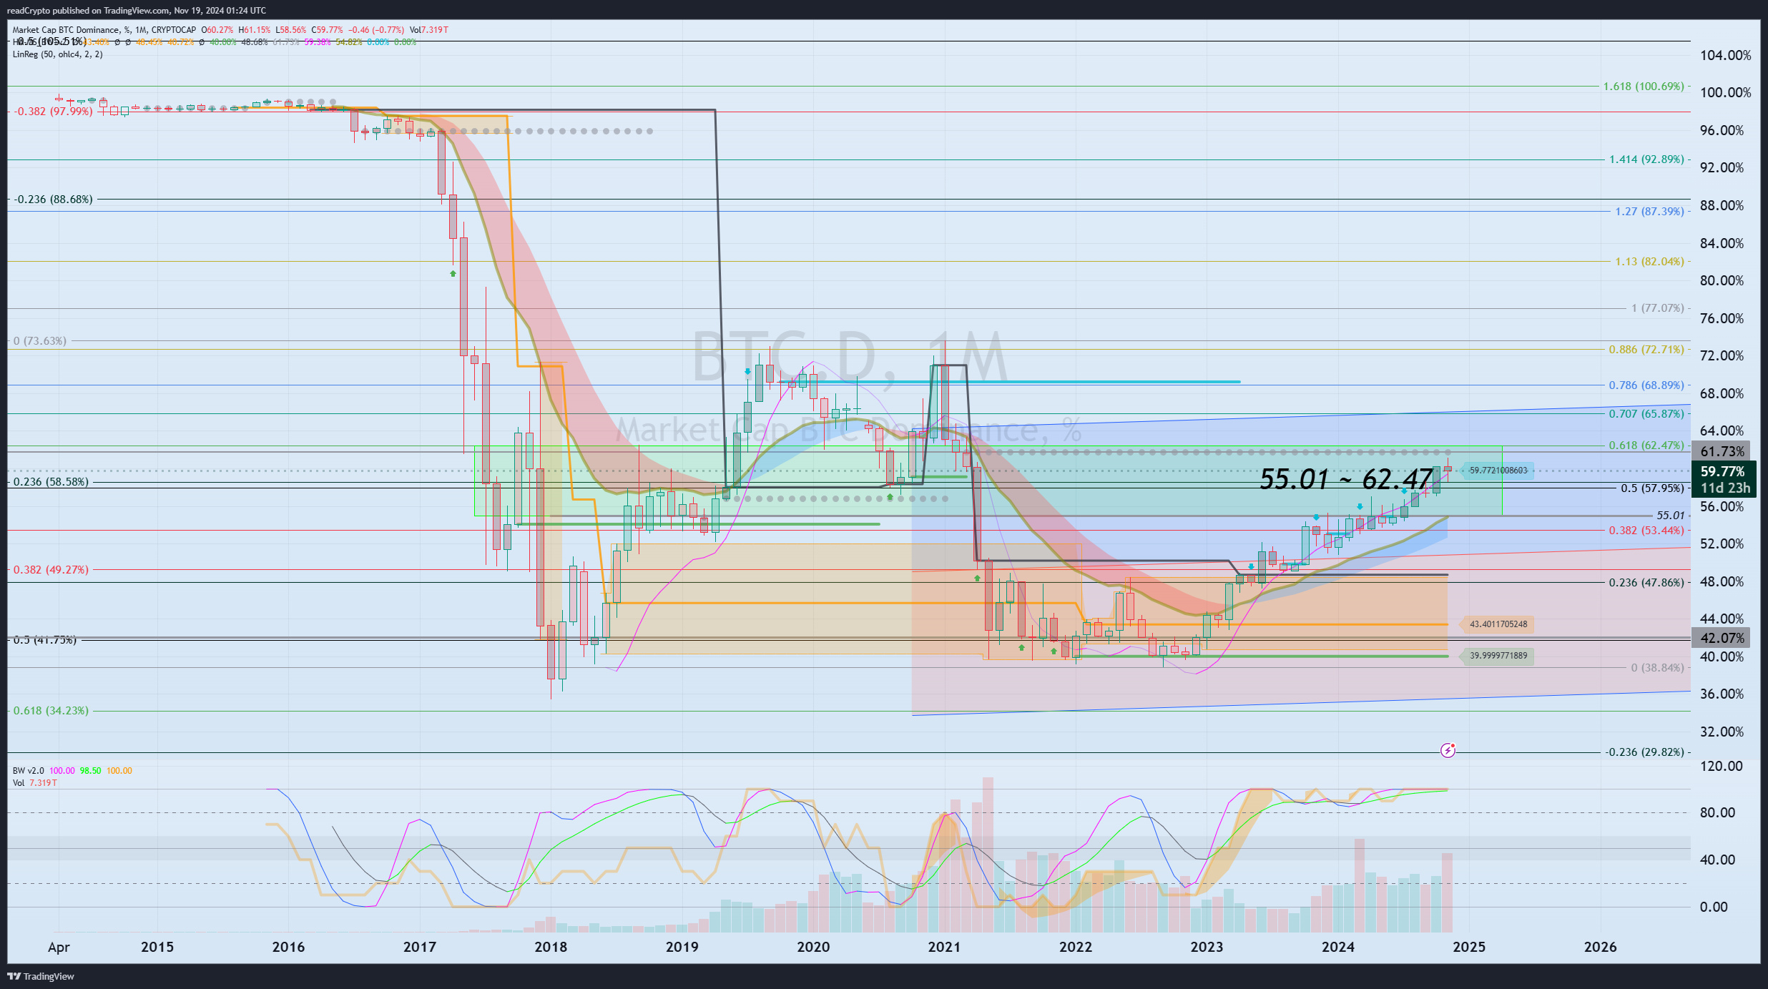This screenshot has width=1768, height=989.
Task: Click the '0.236 (47.86%)' right-side Fibonacci label
Action: coord(1646,583)
